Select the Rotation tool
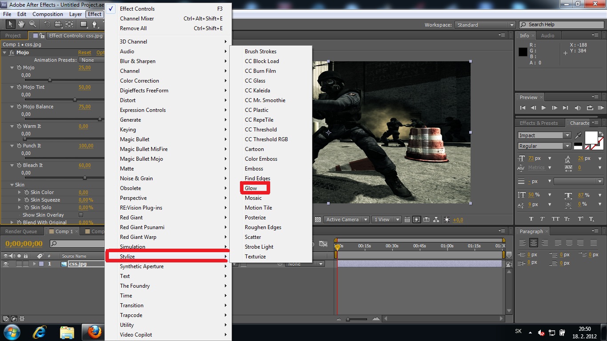The height and width of the screenshot is (341, 607). [x=47, y=24]
